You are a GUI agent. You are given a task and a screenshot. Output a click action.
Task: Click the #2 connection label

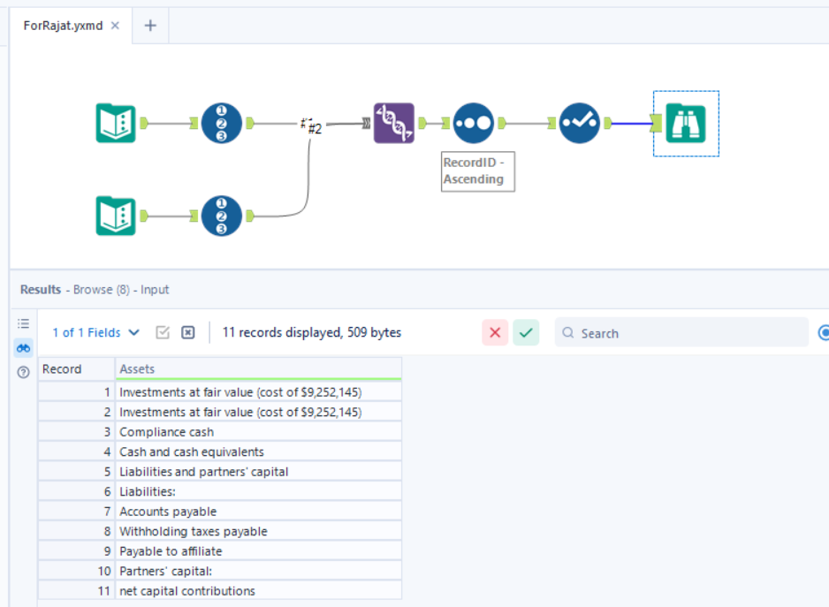point(315,128)
